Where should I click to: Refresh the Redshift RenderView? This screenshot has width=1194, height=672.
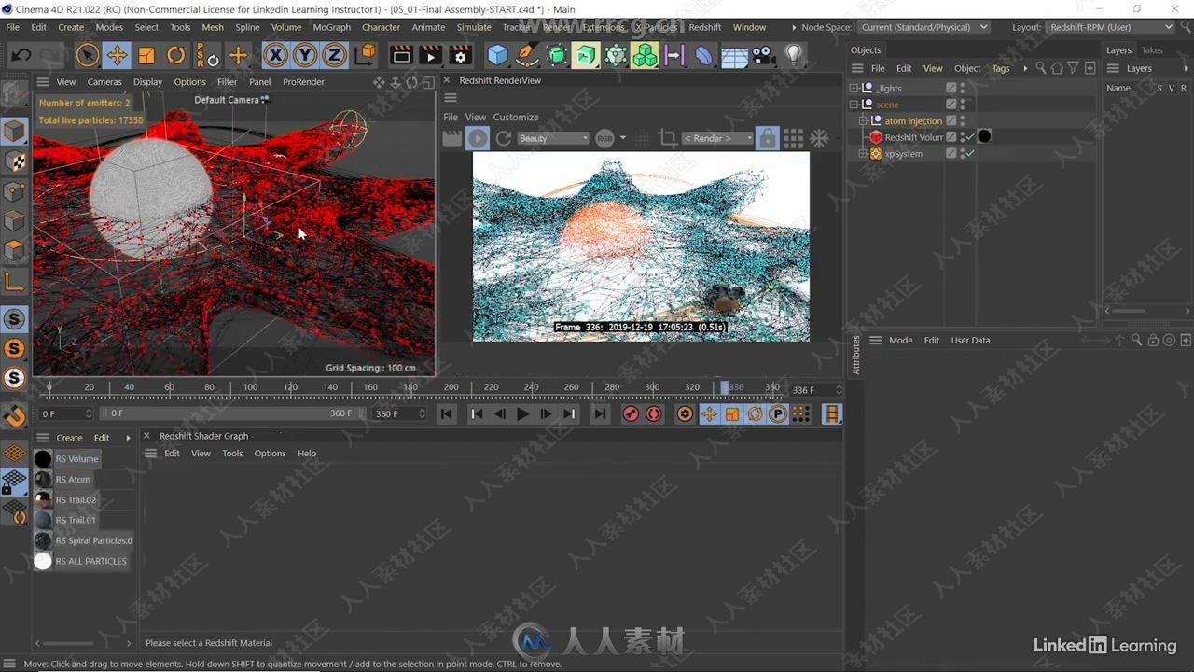pos(504,138)
